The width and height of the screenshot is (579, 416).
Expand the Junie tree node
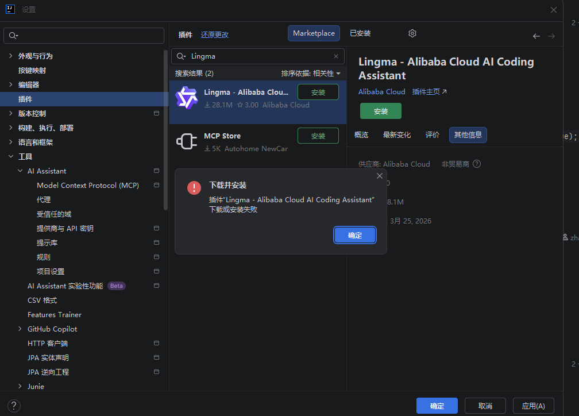coord(20,386)
